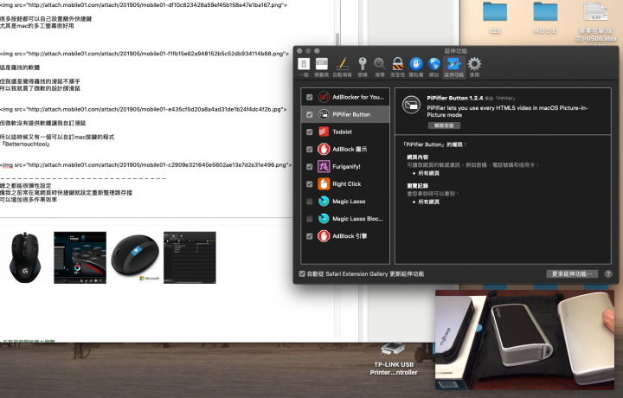The image size is (623, 398).
Task: Enable the Magic Lasso extension checkbox
Action: click(310, 202)
